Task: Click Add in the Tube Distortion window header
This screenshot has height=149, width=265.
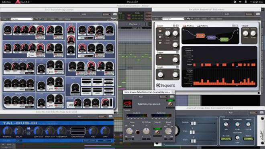Action: click(141, 97)
